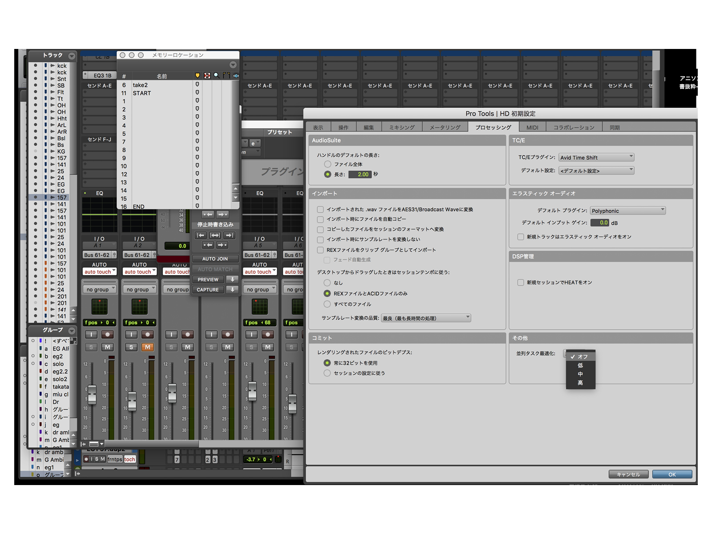Switch to the 表示 tab
This screenshot has width=712, height=534.
(x=318, y=127)
